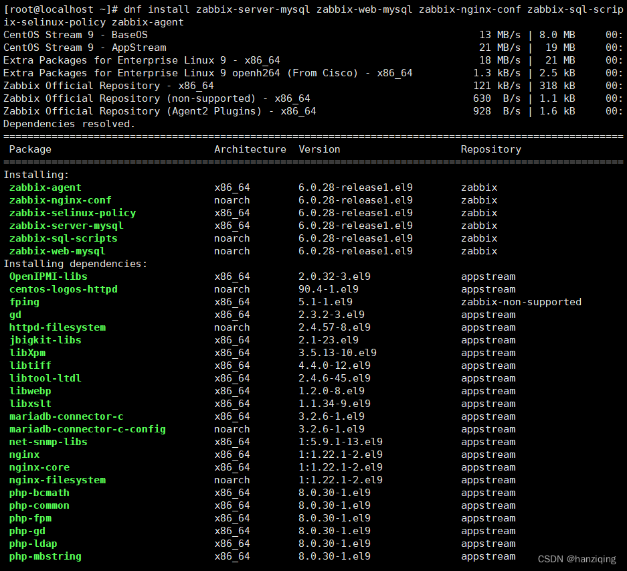Click the nginx-core package name

click(x=39, y=467)
